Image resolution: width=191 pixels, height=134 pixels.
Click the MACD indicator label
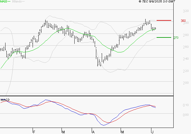pos(5,100)
